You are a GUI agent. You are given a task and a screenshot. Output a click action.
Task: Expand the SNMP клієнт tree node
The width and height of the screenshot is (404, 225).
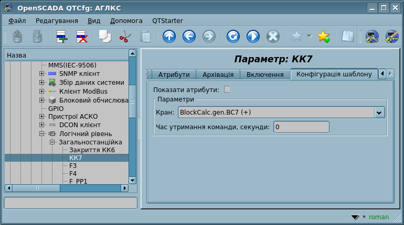pyautogui.click(x=41, y=74)
